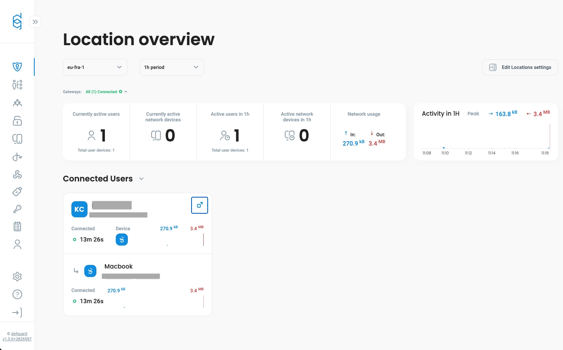The image size is (563, 350).
Task: Open the eu-fra-1 location dropdown
Action: (x=95, y=67)
